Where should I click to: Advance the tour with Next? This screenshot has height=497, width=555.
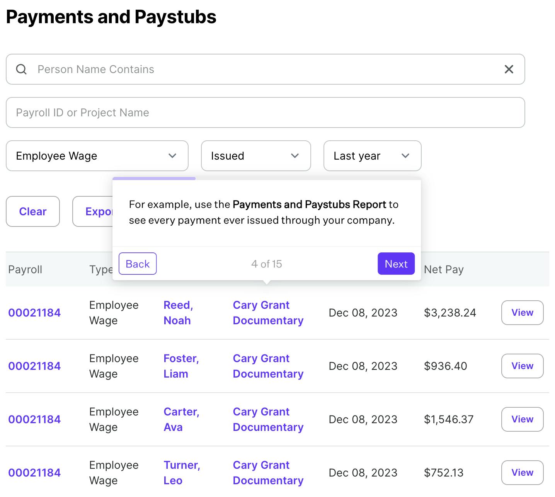click(396, 264)
